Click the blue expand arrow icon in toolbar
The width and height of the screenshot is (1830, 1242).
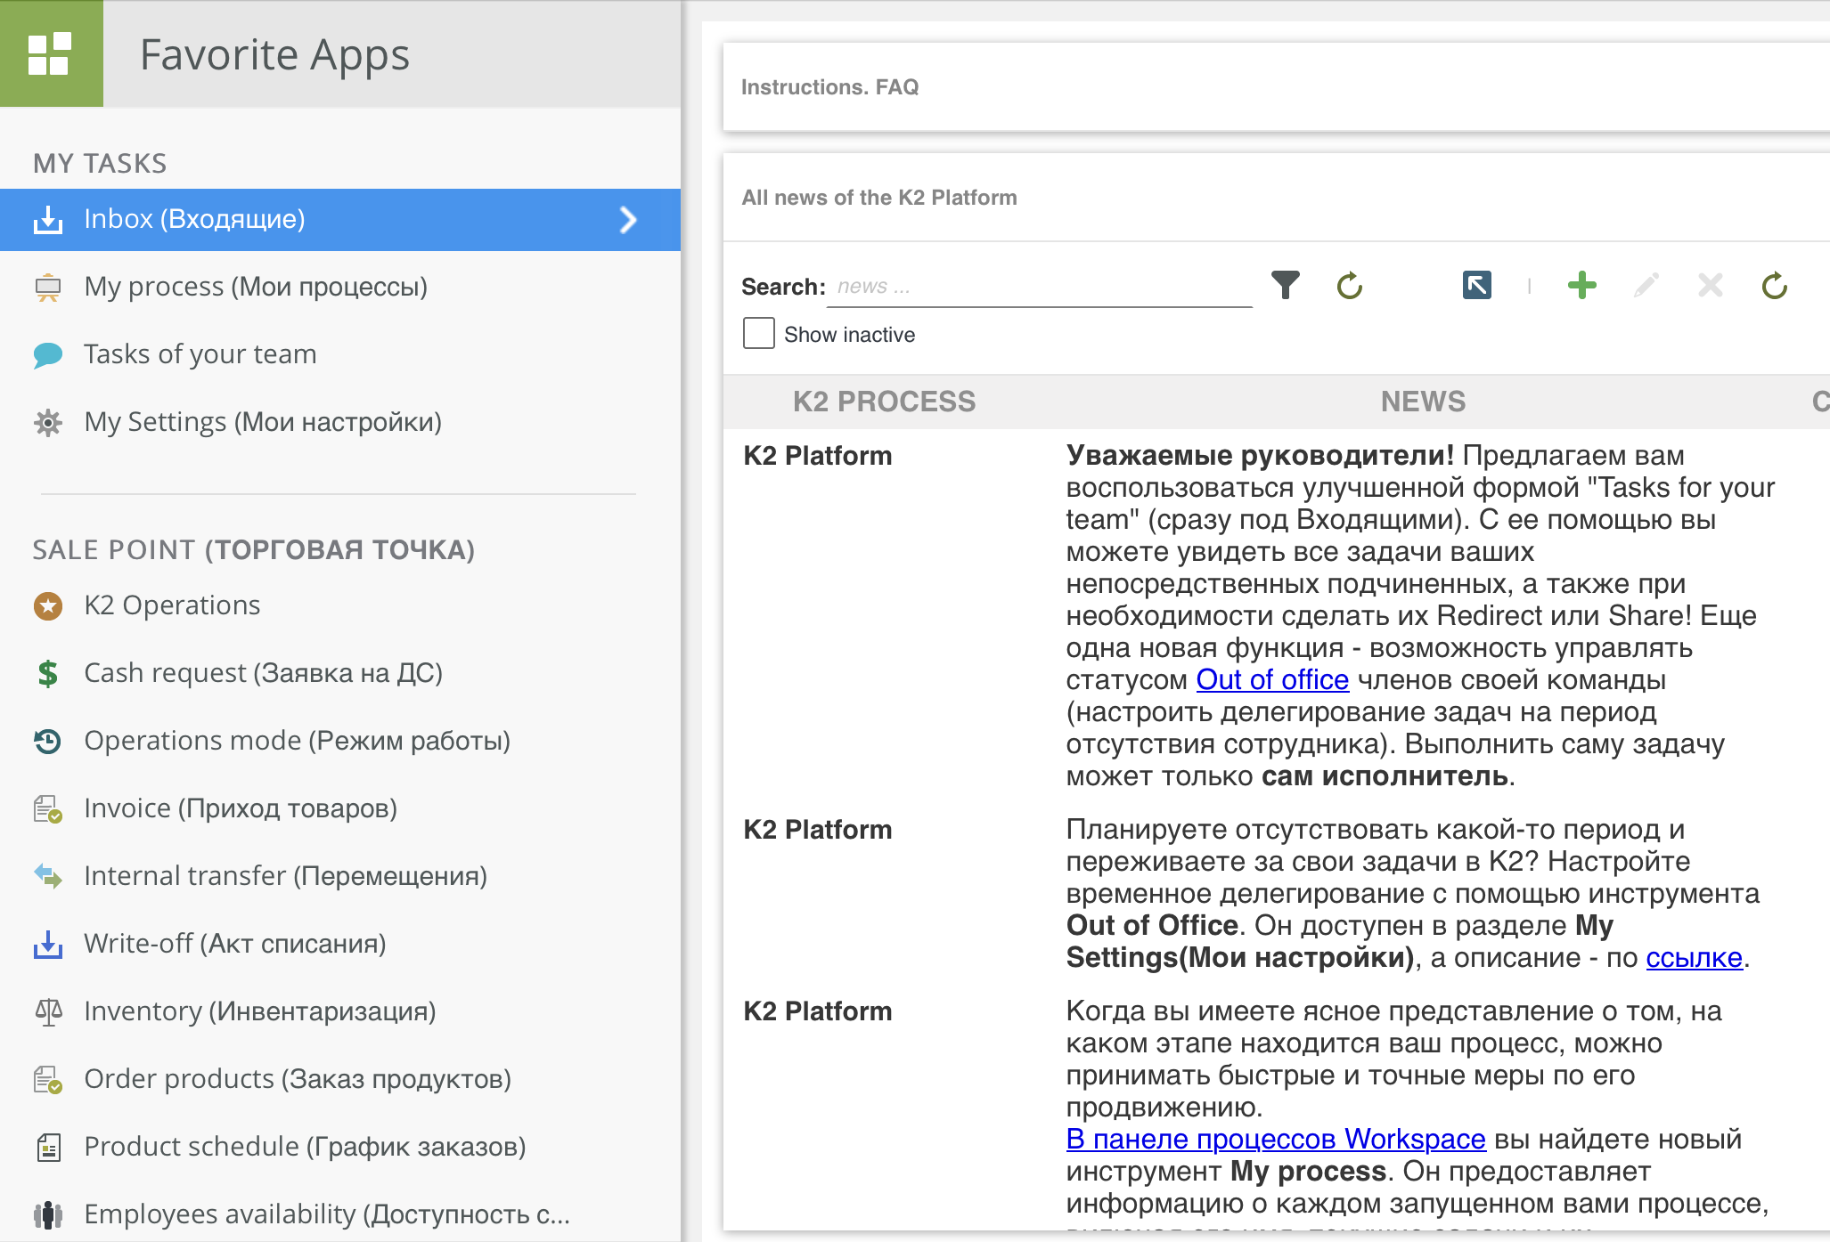coord(1476,286)
